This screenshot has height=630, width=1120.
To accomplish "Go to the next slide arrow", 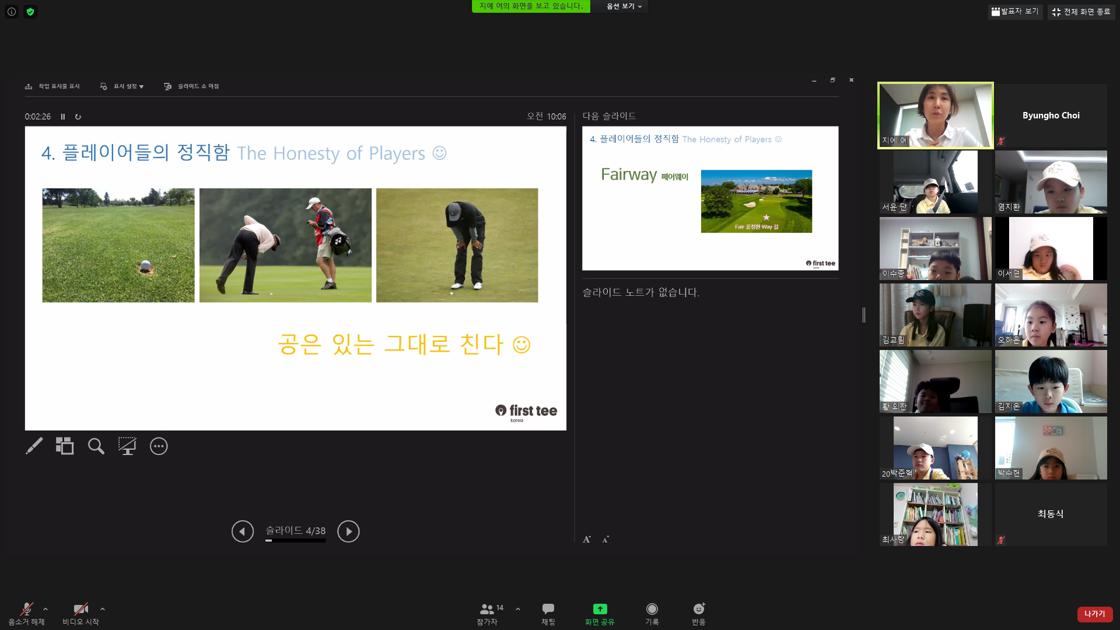I will 348,531.
